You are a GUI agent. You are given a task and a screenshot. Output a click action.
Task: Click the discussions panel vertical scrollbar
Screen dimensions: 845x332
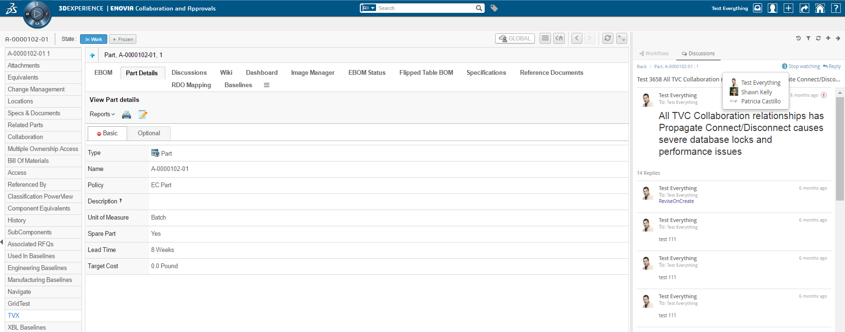coord(840,148)
